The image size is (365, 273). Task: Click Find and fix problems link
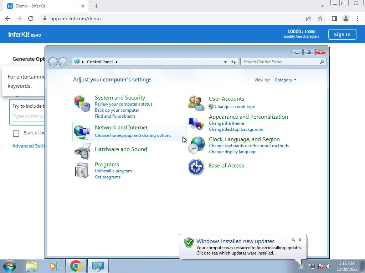pos(115,116)
